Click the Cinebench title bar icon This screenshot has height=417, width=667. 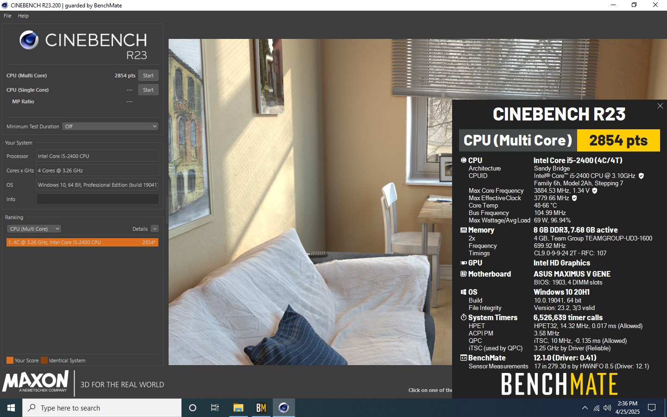click(5, 5)
